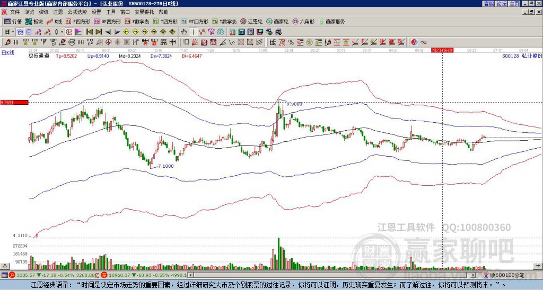
Task: Open the 江恩轮 tool
Action: point(251,21)
